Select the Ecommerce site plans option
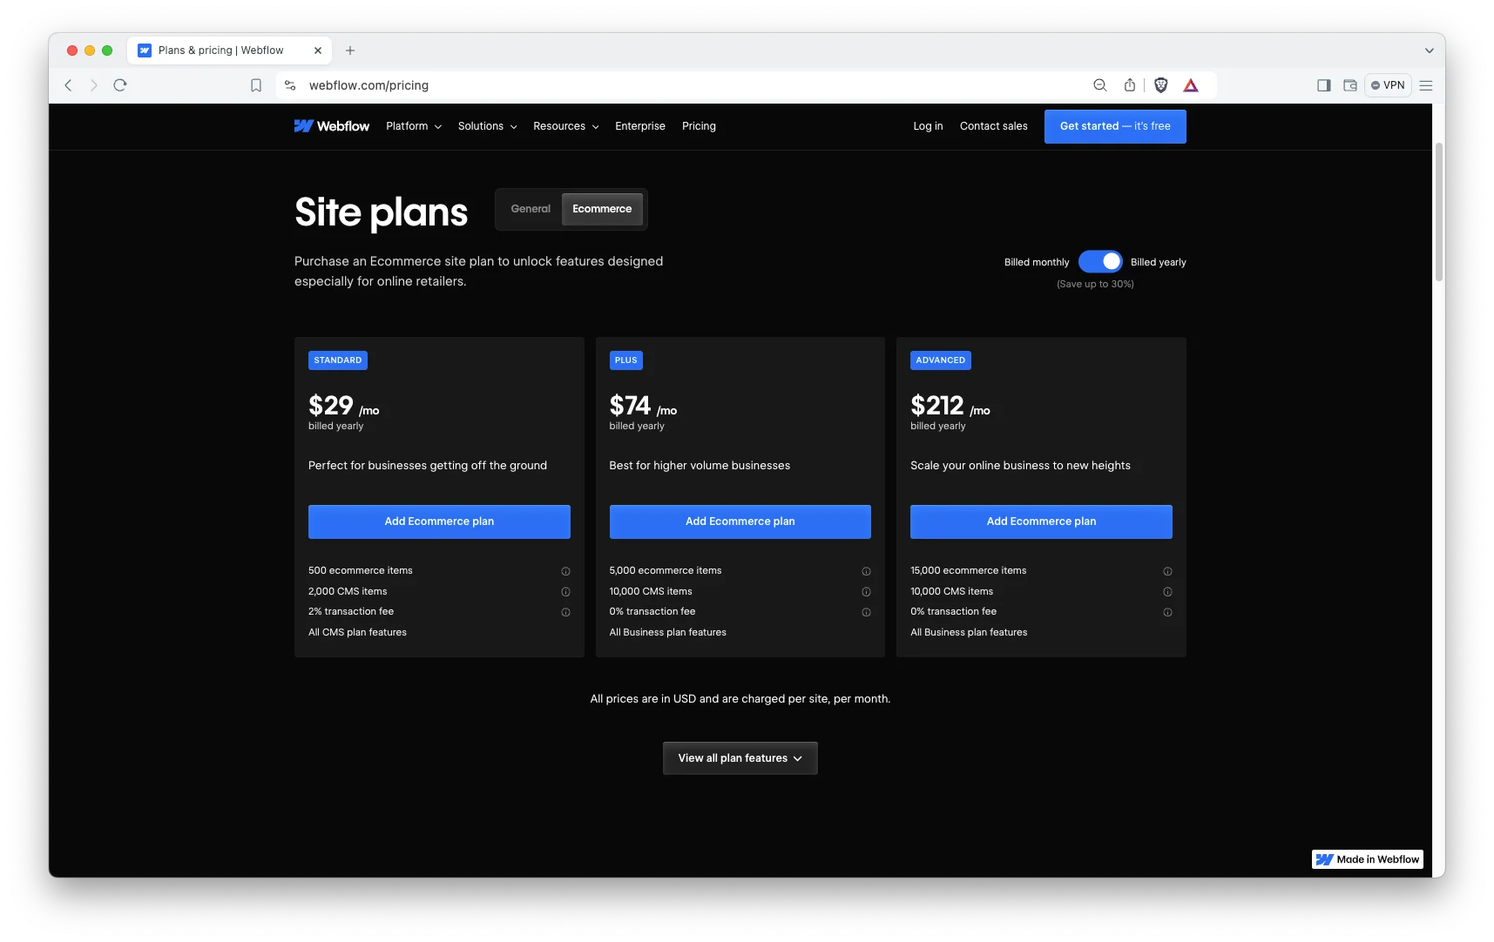 click(602, 209)
